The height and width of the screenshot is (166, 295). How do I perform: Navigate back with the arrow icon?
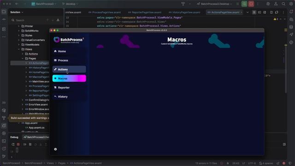(x=17, y=4)
